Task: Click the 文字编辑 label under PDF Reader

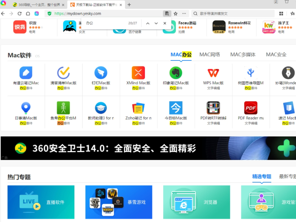Action: [251, 123]
